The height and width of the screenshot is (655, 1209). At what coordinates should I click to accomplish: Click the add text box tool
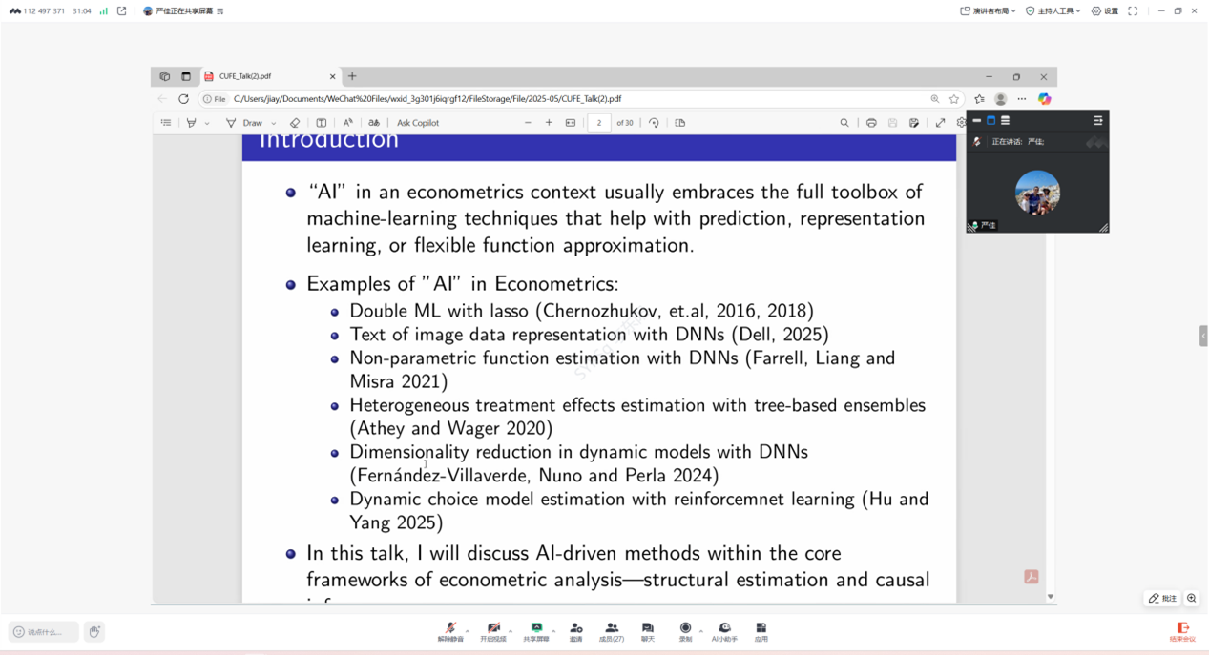pos(322,123)
